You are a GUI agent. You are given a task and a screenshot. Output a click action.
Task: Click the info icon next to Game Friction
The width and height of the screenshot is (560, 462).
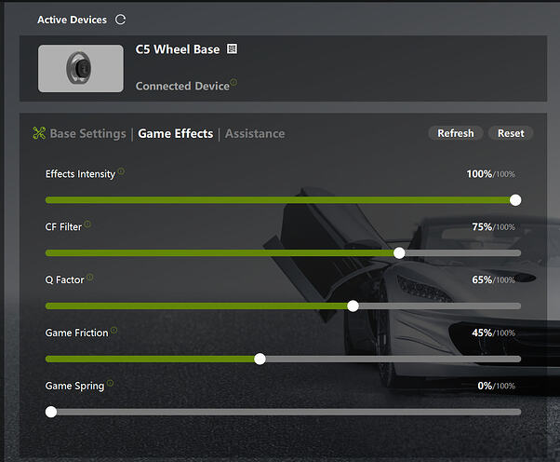[x=113, y=330]
